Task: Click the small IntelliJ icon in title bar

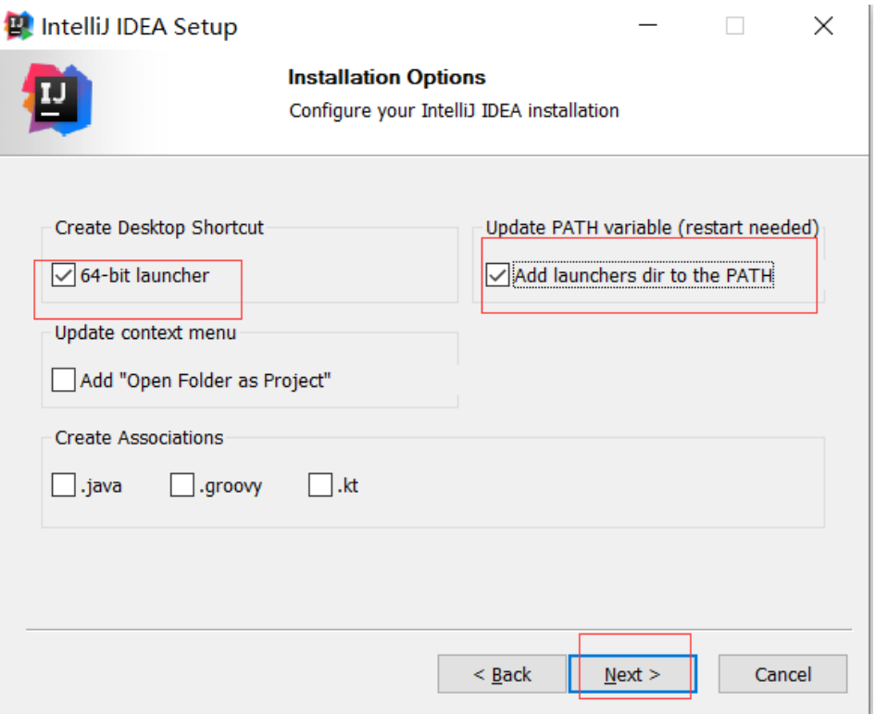Action: [19, 26]
